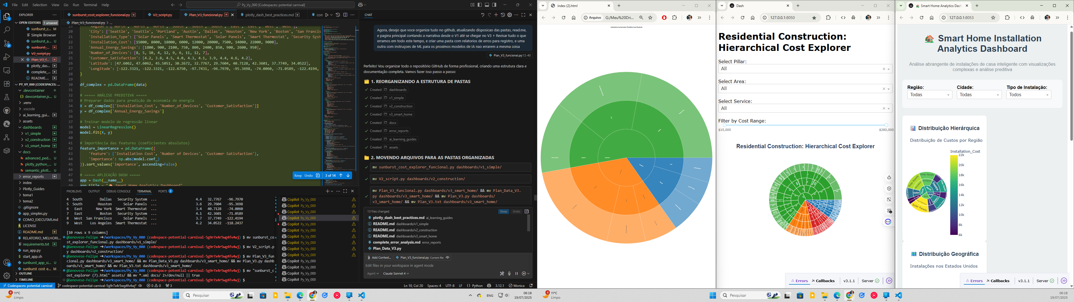Image resolution: width=1074 pixels, height=302 pixels.
Task: Toggle panel layout button in title bar
Action: (487, 5)
